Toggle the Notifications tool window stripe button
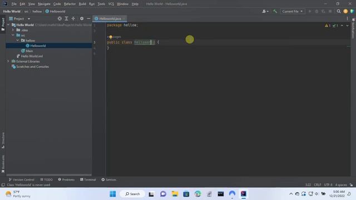 click(x=353, y=28)
